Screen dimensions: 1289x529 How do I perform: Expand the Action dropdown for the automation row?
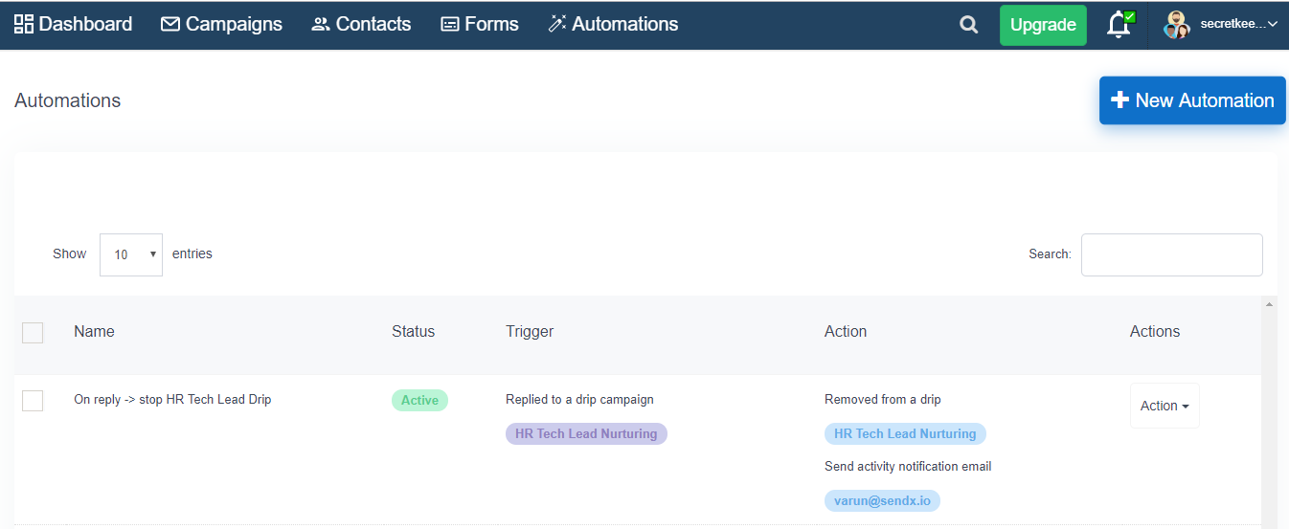[x=1165, y=406]
